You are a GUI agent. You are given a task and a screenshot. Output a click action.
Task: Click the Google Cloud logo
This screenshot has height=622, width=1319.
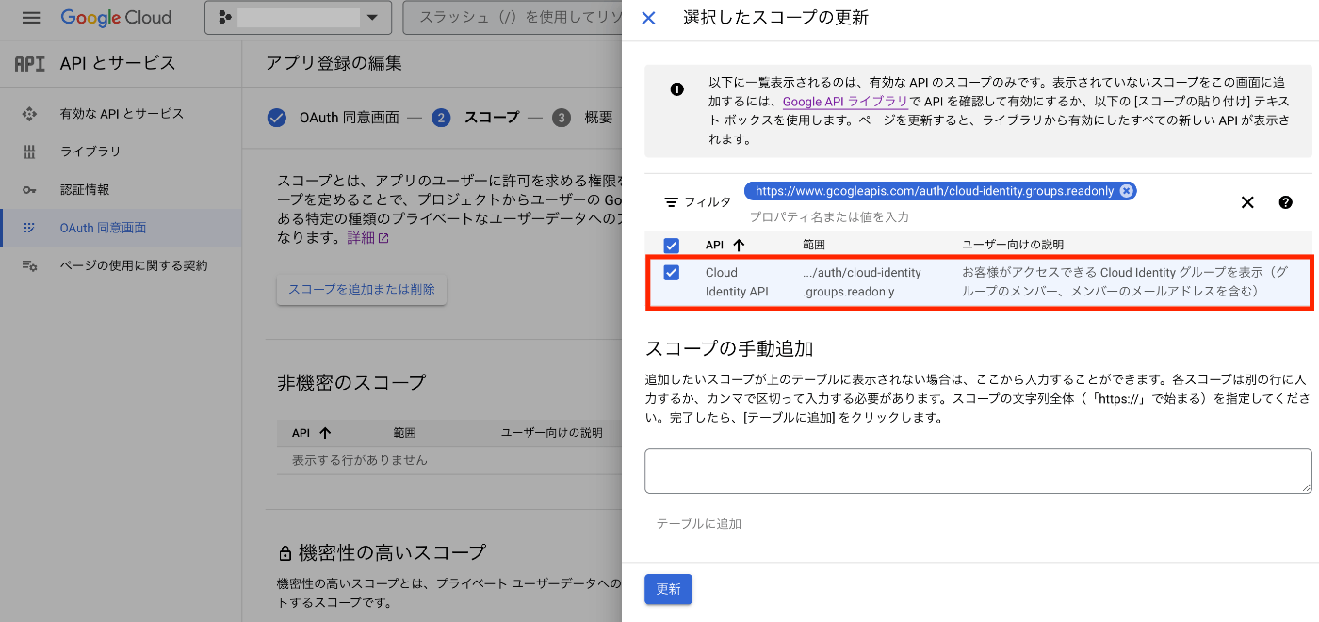116,18
